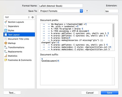Screen dimensions: 122x97
Task: Click the orange Markup code icon
Action: click(x=6, y=43)
